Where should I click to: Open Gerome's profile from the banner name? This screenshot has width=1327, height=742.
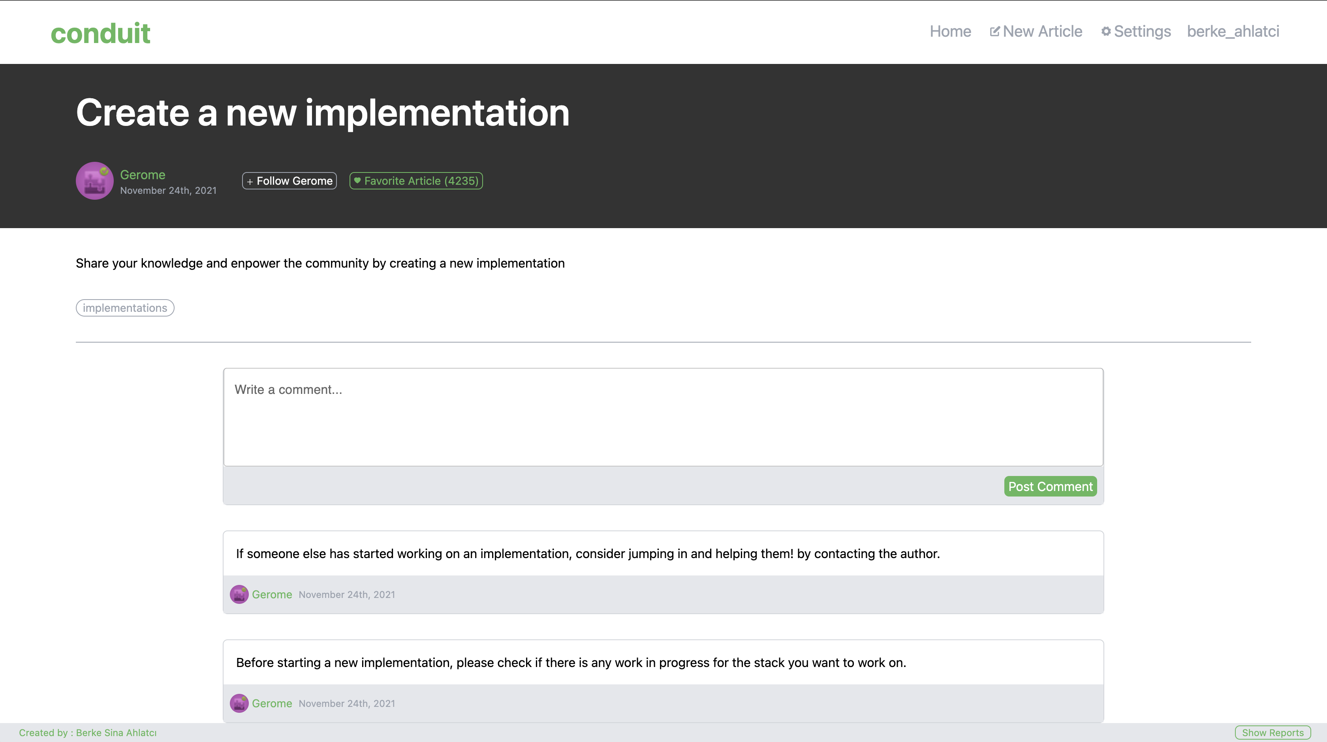[143, 174]
